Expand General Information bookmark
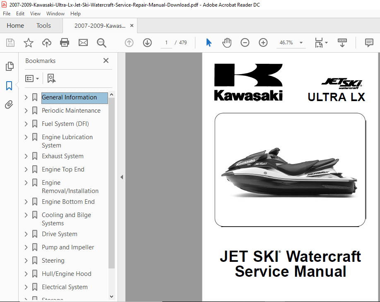 (26, 97)
